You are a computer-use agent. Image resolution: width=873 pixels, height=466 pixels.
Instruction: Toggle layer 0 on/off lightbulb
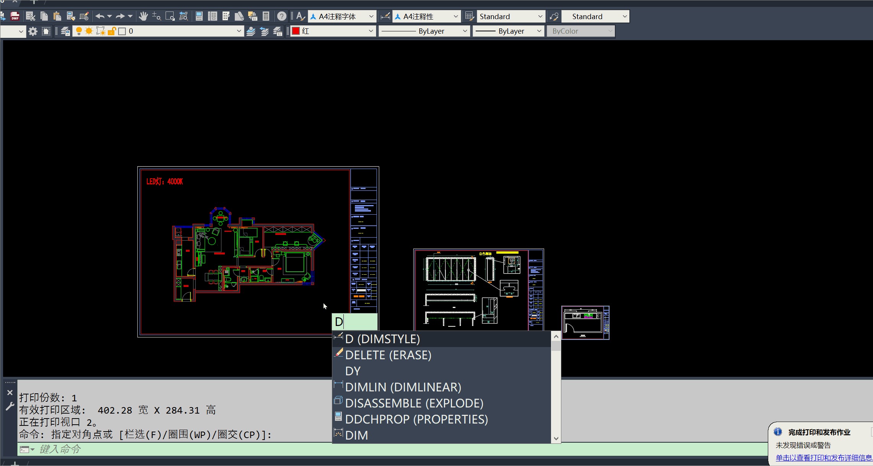(x=79, y=31)
